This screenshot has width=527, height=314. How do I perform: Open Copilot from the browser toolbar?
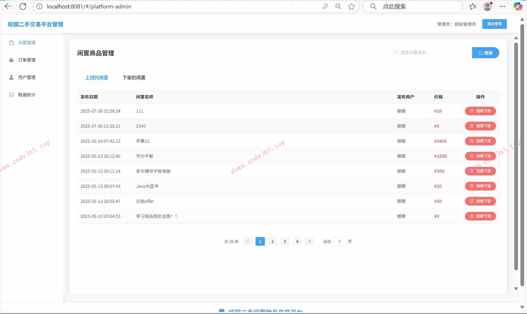point(518,6)
